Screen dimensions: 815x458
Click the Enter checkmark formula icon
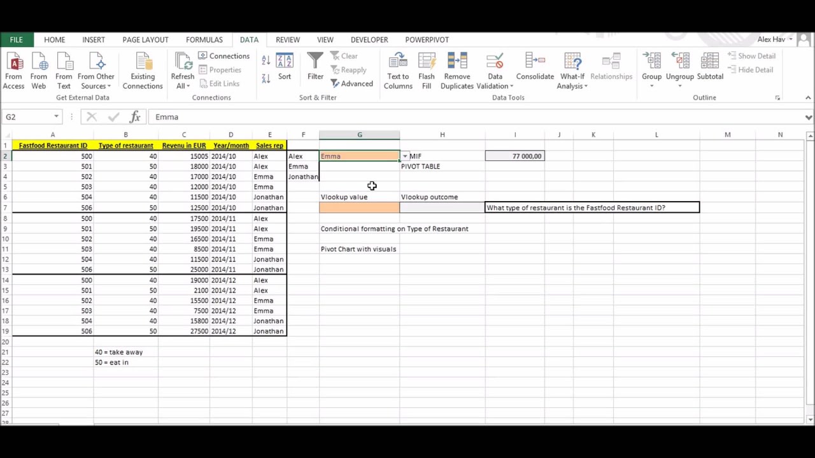click(113, 117)
